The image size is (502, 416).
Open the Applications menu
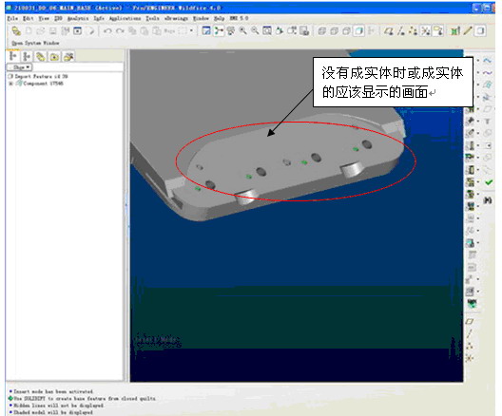coord(125,18)
